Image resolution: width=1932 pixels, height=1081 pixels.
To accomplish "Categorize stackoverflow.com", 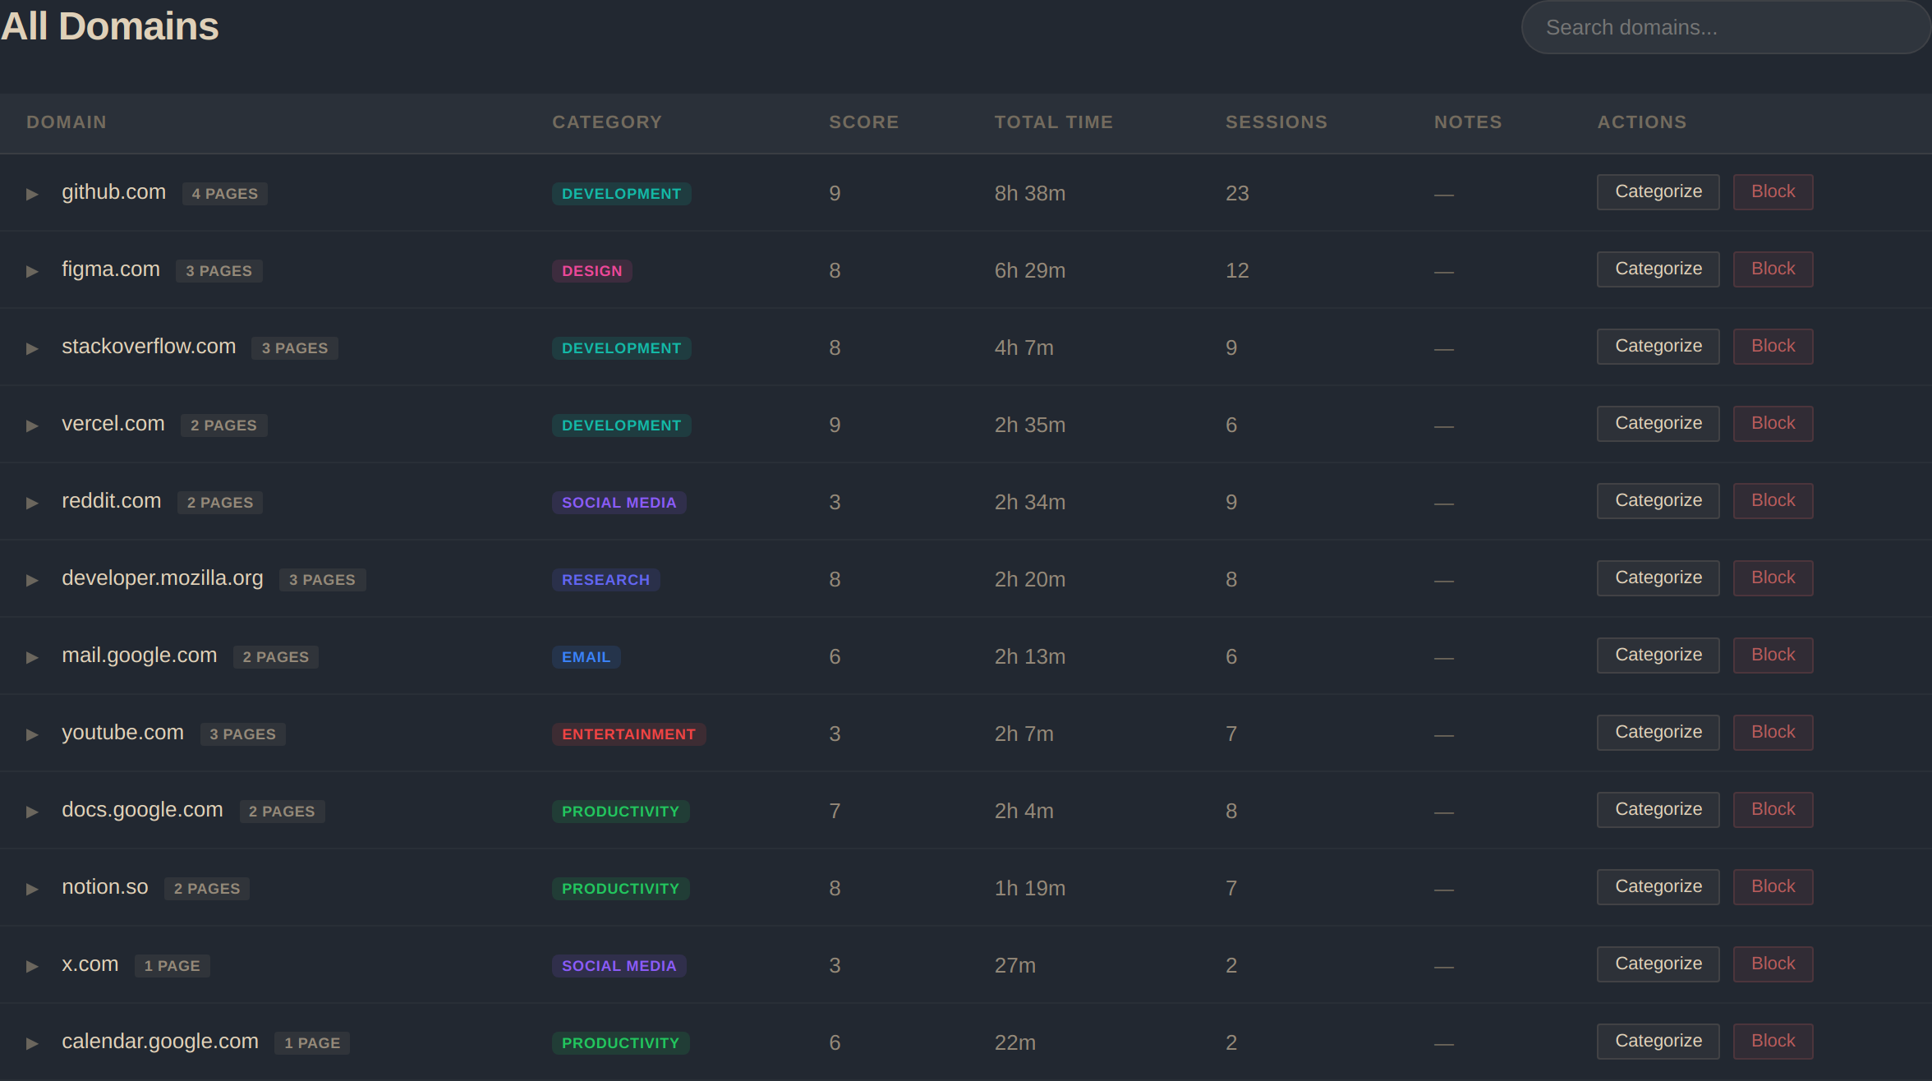I will [1658, 346].
